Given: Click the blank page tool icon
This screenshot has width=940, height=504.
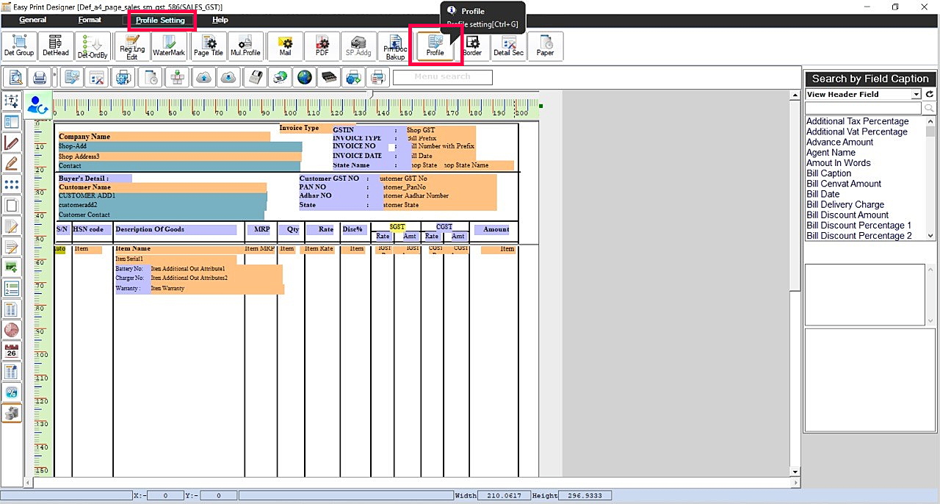Looking at the screenshot, I should click(12, 205).
